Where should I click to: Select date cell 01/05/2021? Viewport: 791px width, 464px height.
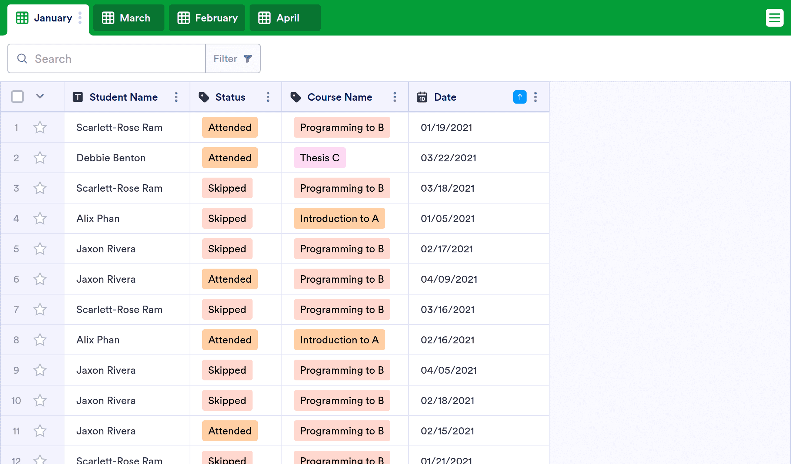coord(478,218)
